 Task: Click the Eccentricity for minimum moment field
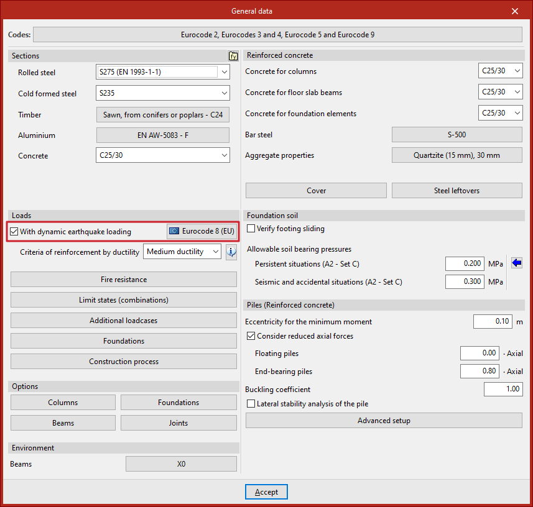click(x=493, y=321)
